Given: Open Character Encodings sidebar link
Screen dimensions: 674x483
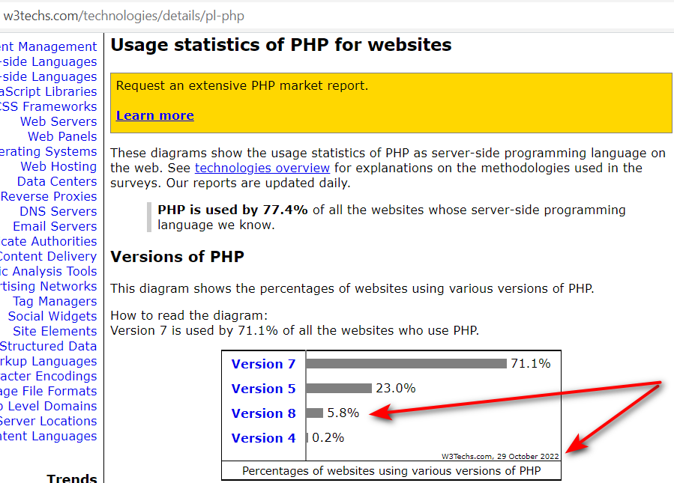Looking at the screenshot, I should [x=49, y=376].
